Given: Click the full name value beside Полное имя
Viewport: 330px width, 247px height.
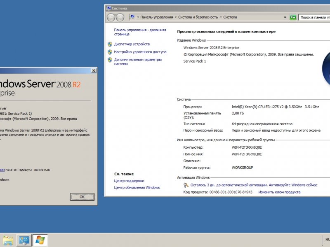Looking at the screenshot, I should (x=247, y=154).
